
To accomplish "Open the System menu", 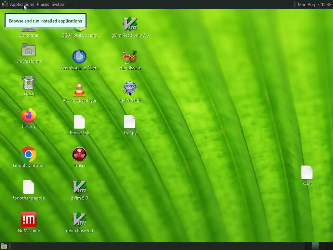I will pos(59,4).
